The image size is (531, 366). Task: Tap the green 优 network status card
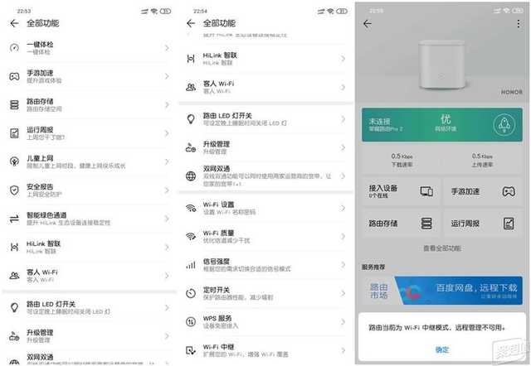[442, 124]
